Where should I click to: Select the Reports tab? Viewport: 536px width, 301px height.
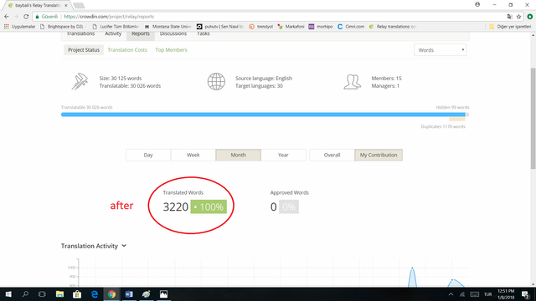point(141,34)
